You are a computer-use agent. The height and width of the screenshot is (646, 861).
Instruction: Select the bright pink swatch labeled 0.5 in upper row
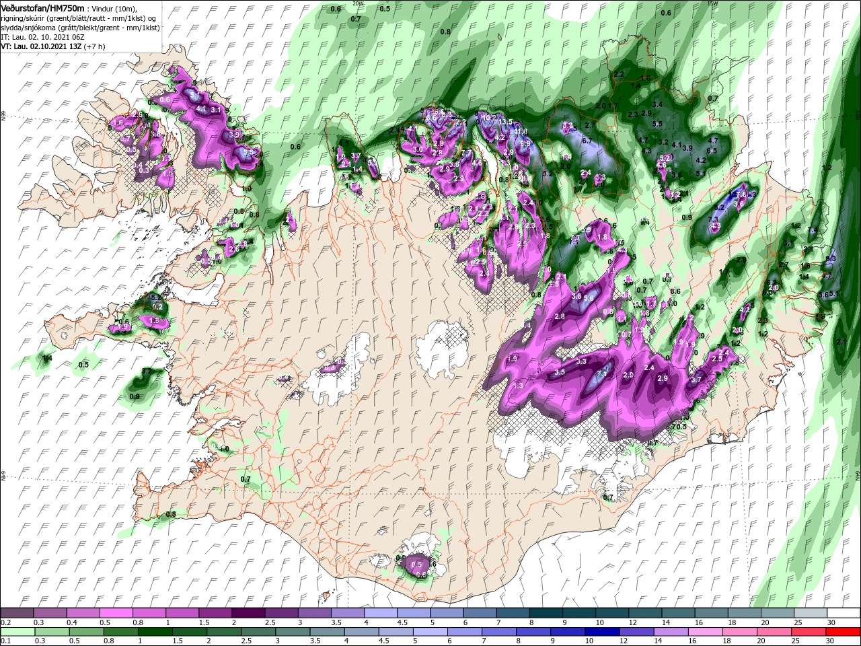(x=115, y=613)
